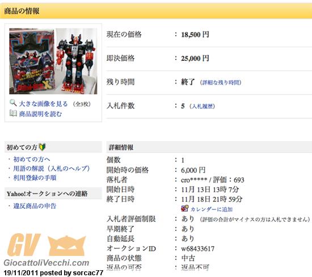The height and width of the screenshot is (277, 312).
Task: Click the magnifying glass icon near 大きな画像を見る
Action: coord(13,103)
